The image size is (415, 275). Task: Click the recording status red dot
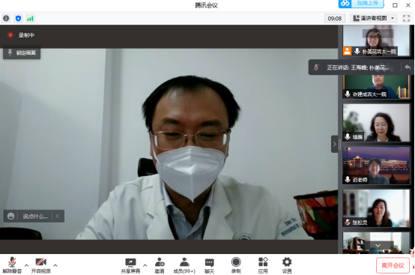coord(10,35)
